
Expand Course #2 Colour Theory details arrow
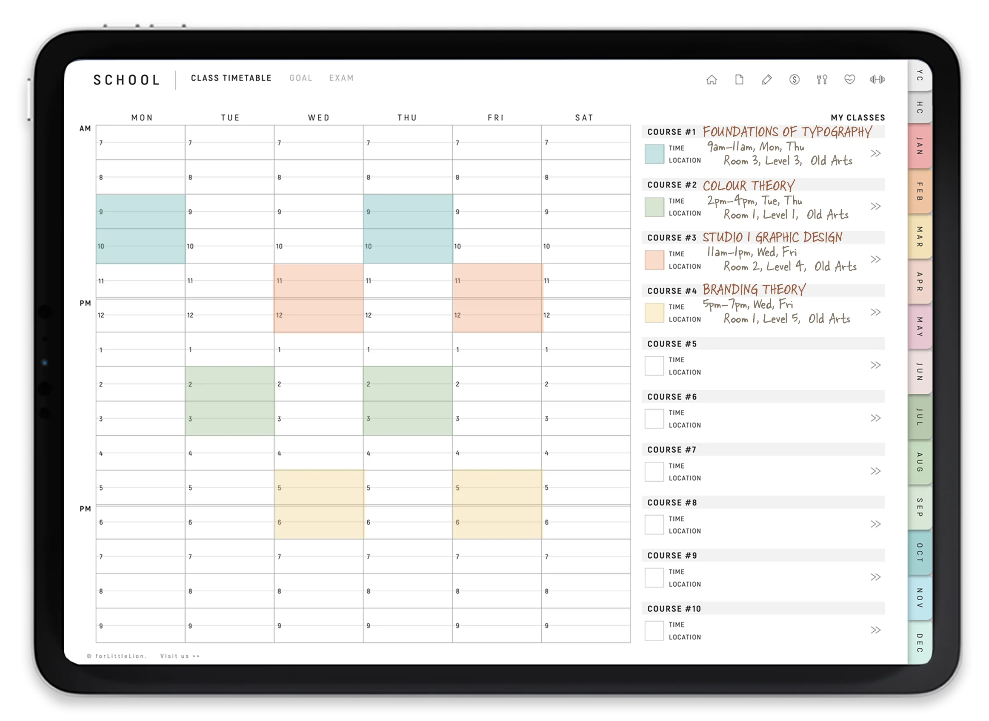pyautogui.click(x=875, y=206)
